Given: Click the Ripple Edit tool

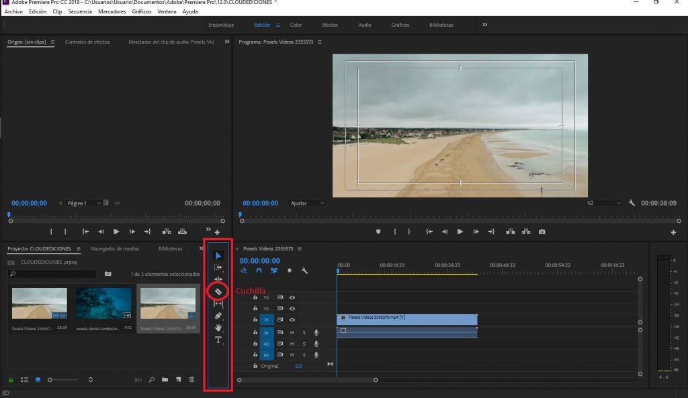Looking at the screenshot, I should pyautogui.click(x=218, y=279).
